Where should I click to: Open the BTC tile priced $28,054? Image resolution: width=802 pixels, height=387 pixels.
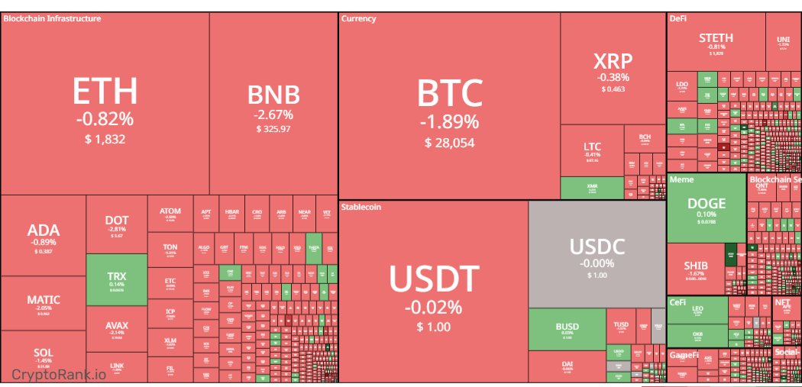pos(449,107)
